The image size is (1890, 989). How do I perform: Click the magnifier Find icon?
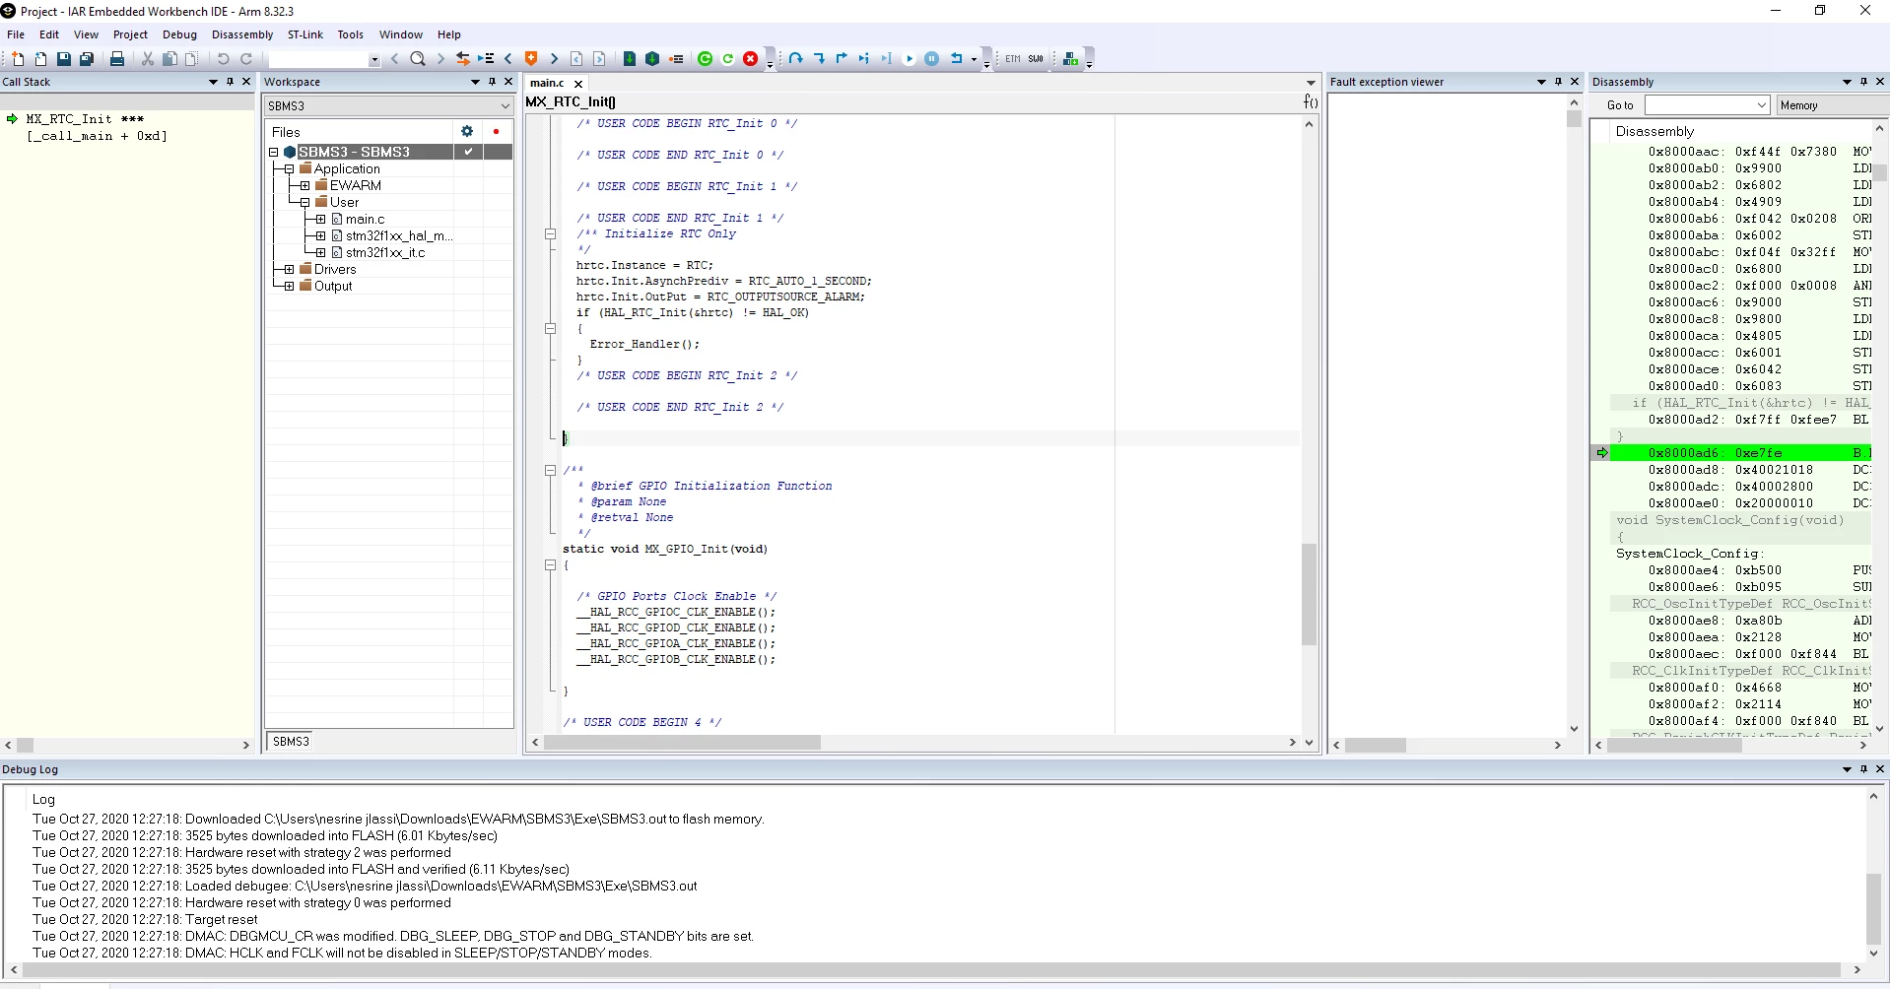tap(418, 59)
